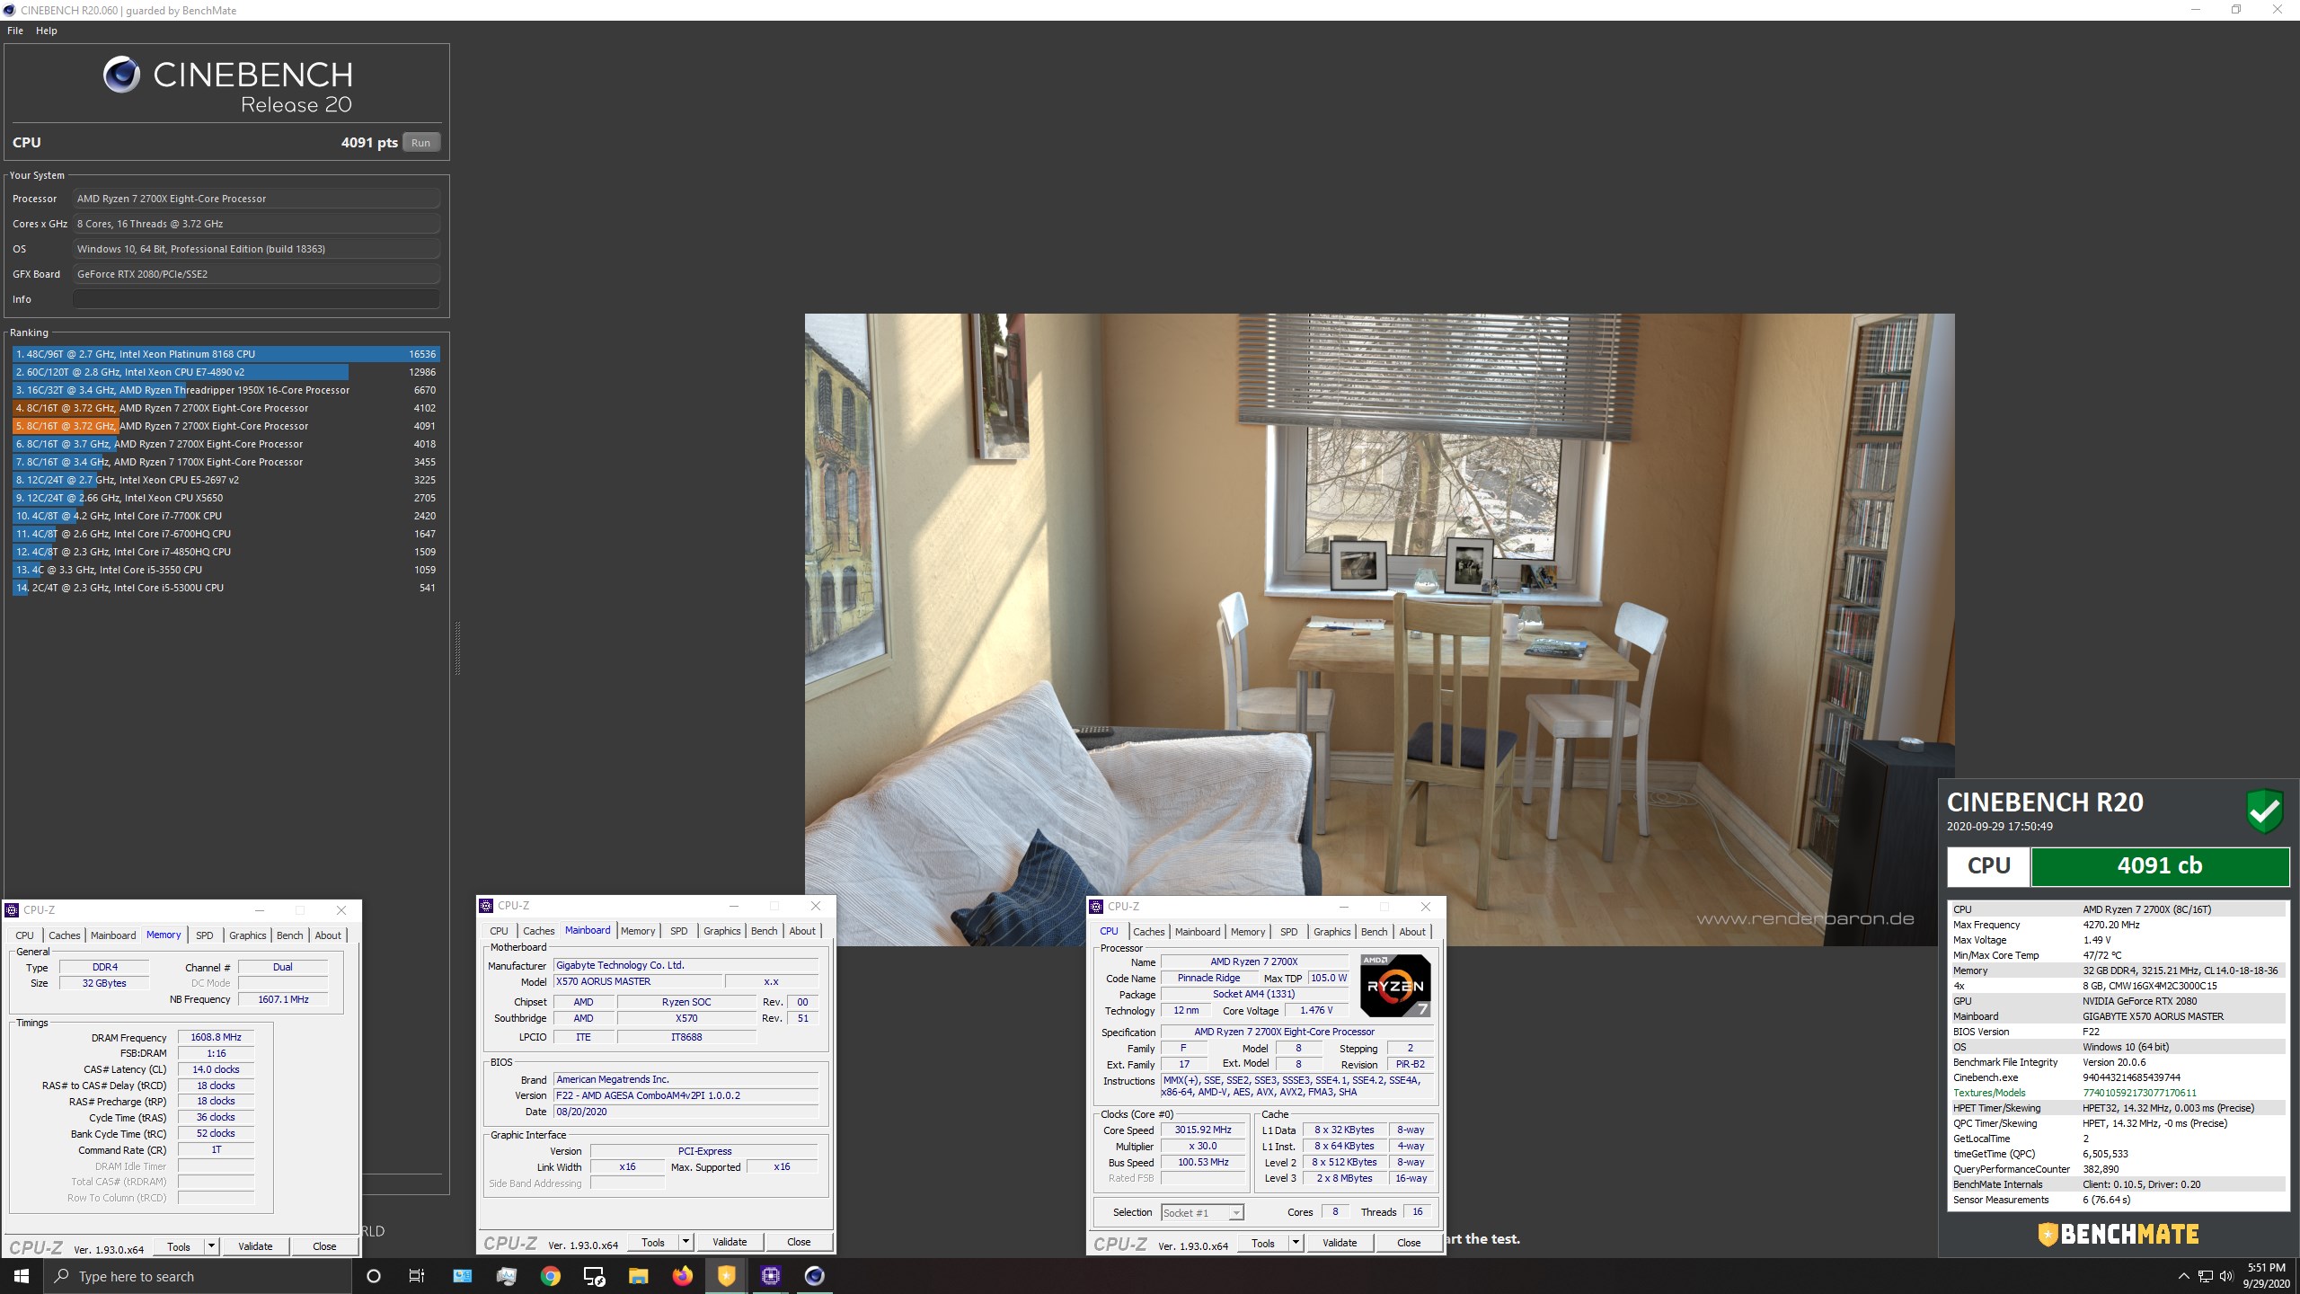2300x1294 pixels.
Task: Open the Help menu in Cinebench
Action: coord(47,31)
